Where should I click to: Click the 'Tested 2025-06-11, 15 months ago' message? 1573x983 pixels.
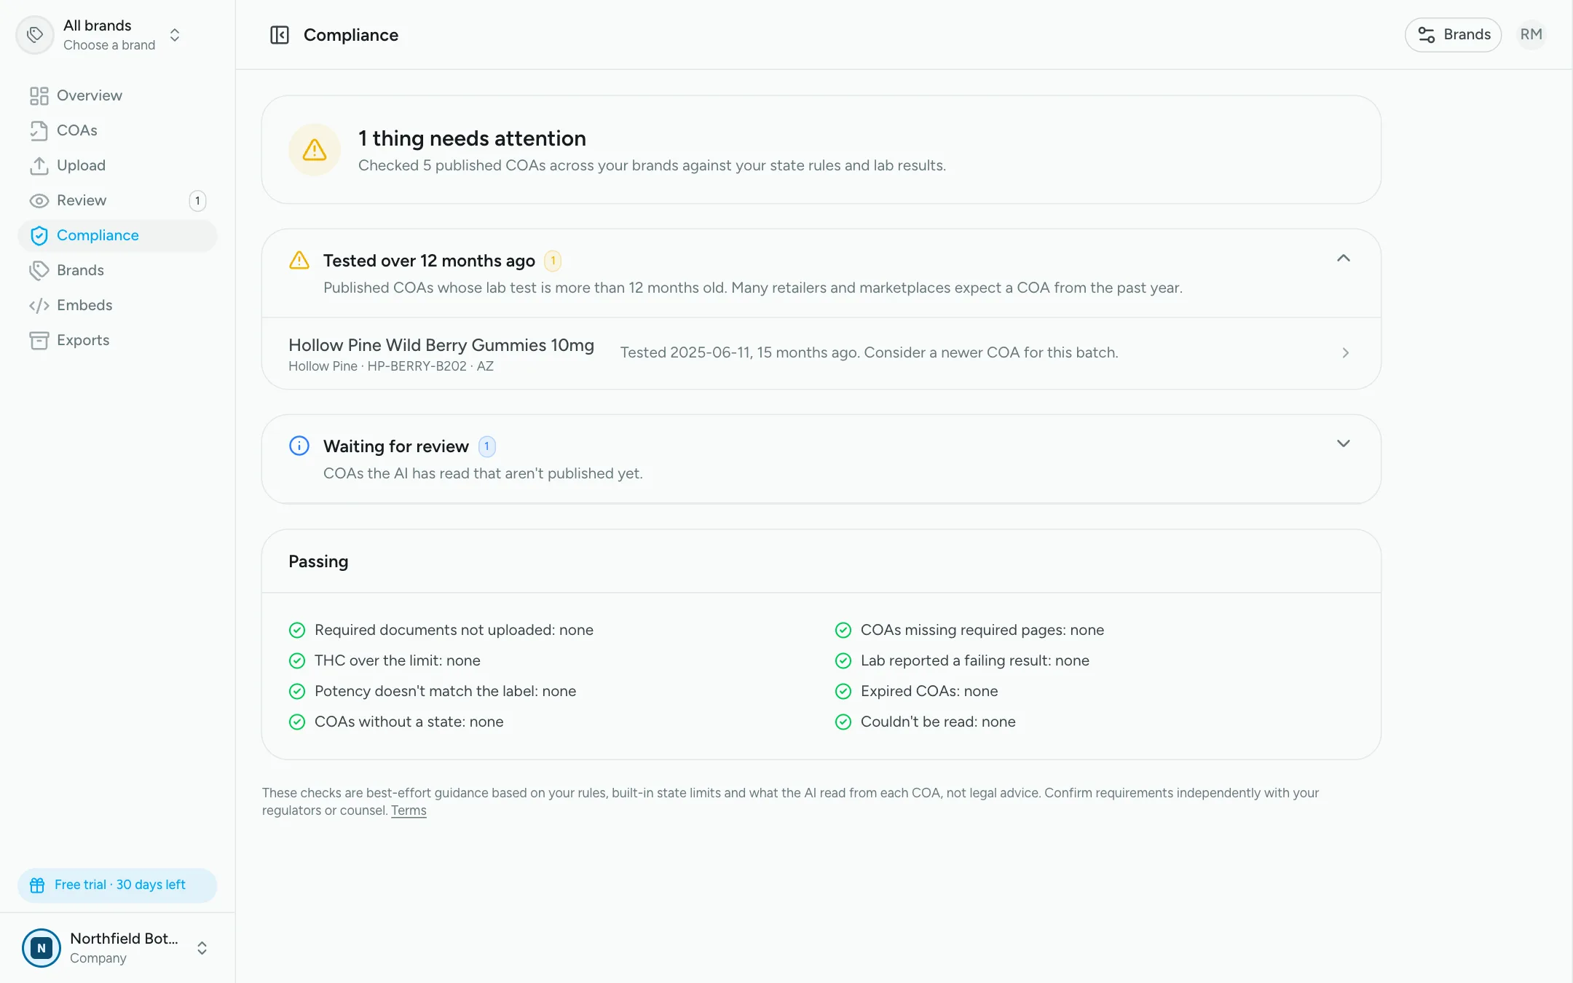click(x=869, y=352)
